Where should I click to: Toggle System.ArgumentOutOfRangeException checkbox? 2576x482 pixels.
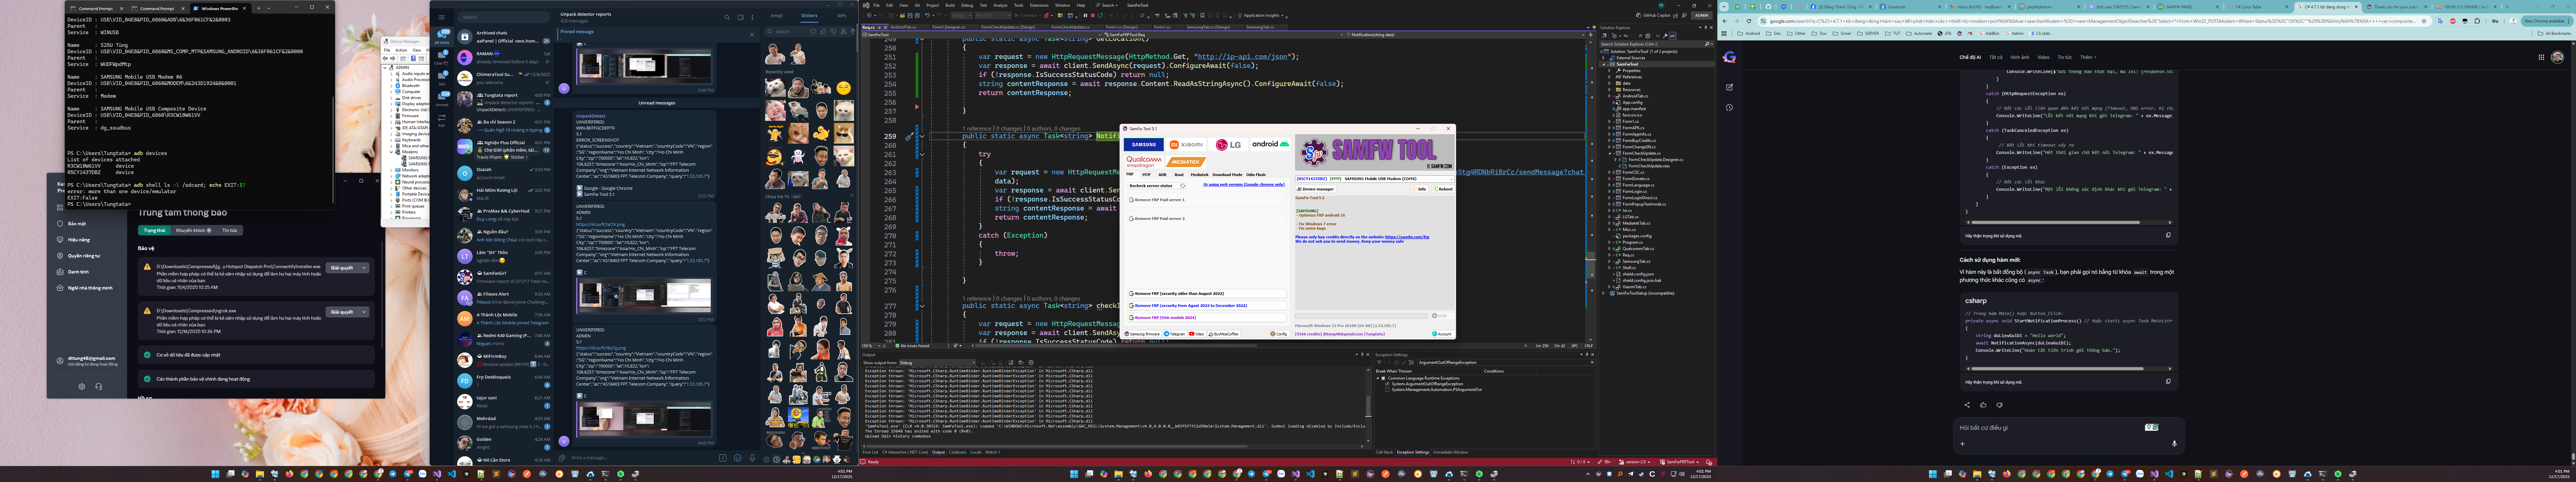[x=1387, y=384]
